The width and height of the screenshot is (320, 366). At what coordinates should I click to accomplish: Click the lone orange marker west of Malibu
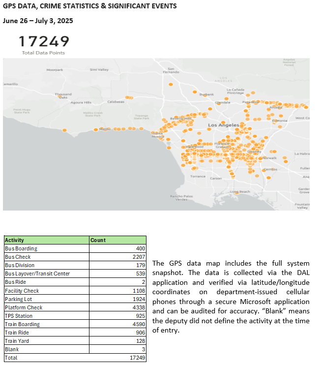click(64, 130)
